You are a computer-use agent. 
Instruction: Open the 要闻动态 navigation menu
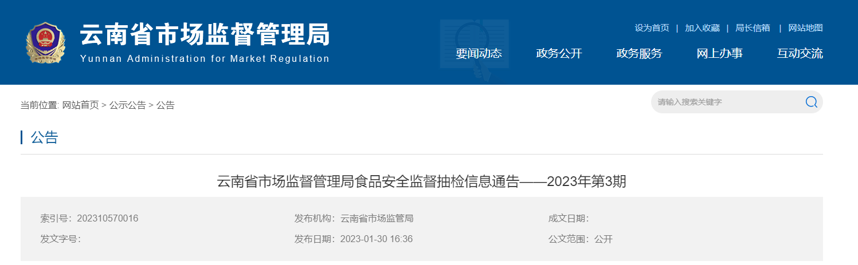tap(479, 53)
